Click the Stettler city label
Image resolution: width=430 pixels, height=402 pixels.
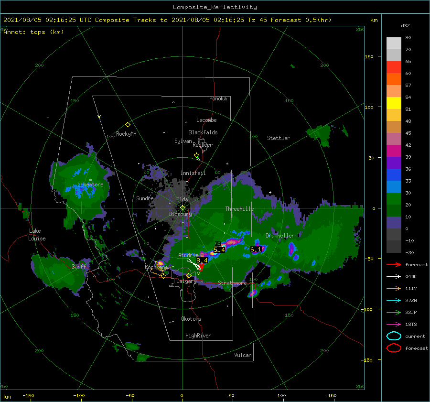coord(279,138)
